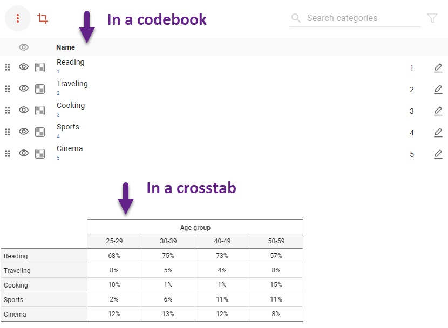Click the Name column header
Image resolution: width=448 pixels, height=328 pixels.
tap(65, 47)
